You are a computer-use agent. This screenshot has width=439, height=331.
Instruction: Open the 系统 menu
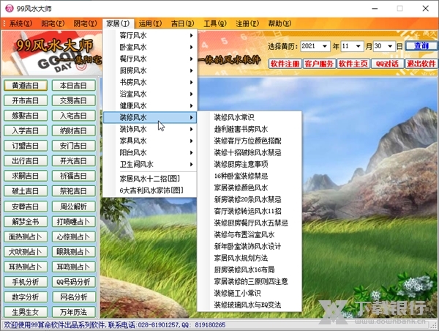[20, 24]
